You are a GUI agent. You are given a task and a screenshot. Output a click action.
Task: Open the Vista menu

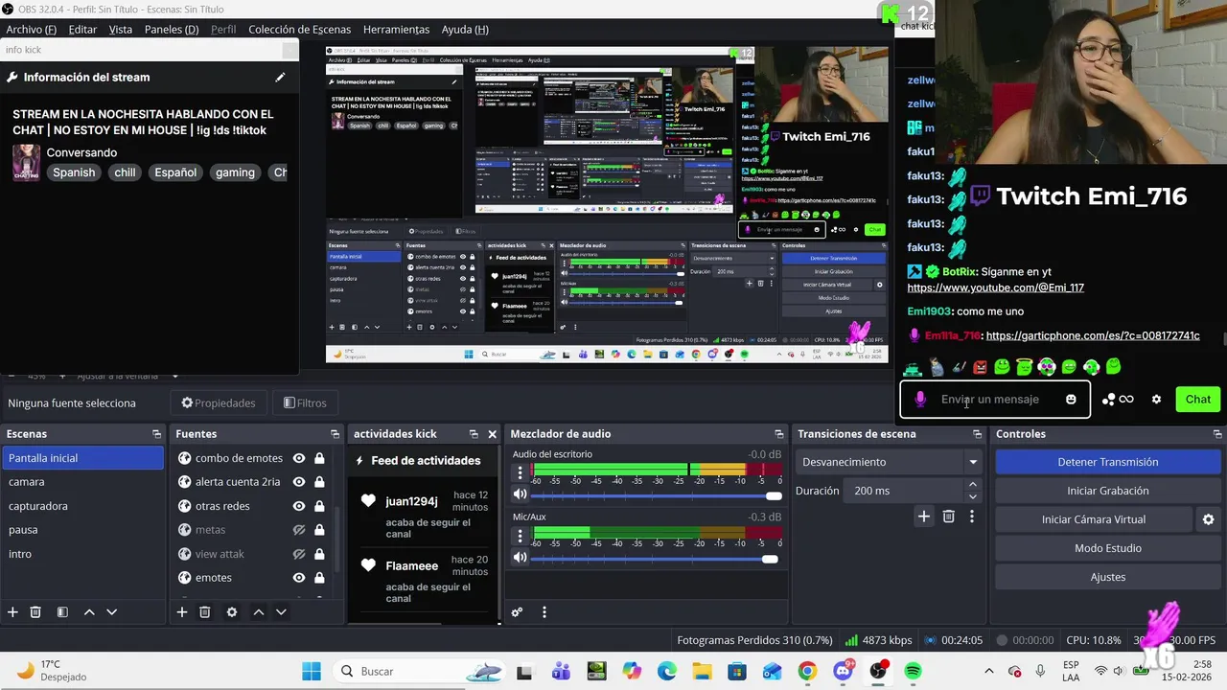click(x=121, y=29)
